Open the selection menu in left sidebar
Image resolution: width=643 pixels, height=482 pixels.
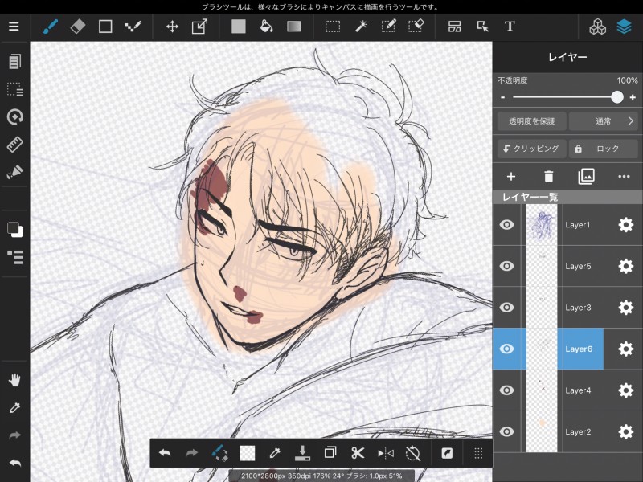pos(14,89)
